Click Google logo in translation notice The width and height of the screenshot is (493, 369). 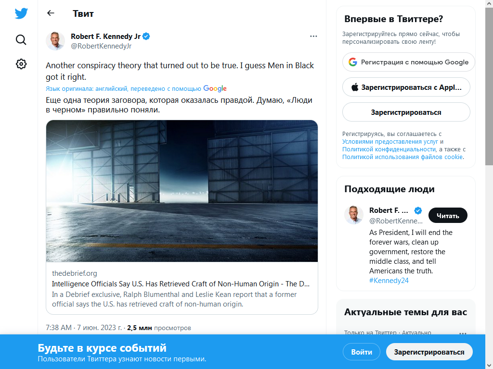215,89
